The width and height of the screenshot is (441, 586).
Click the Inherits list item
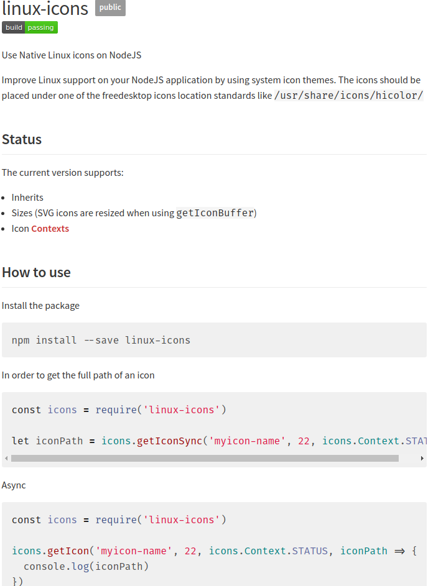27,198
